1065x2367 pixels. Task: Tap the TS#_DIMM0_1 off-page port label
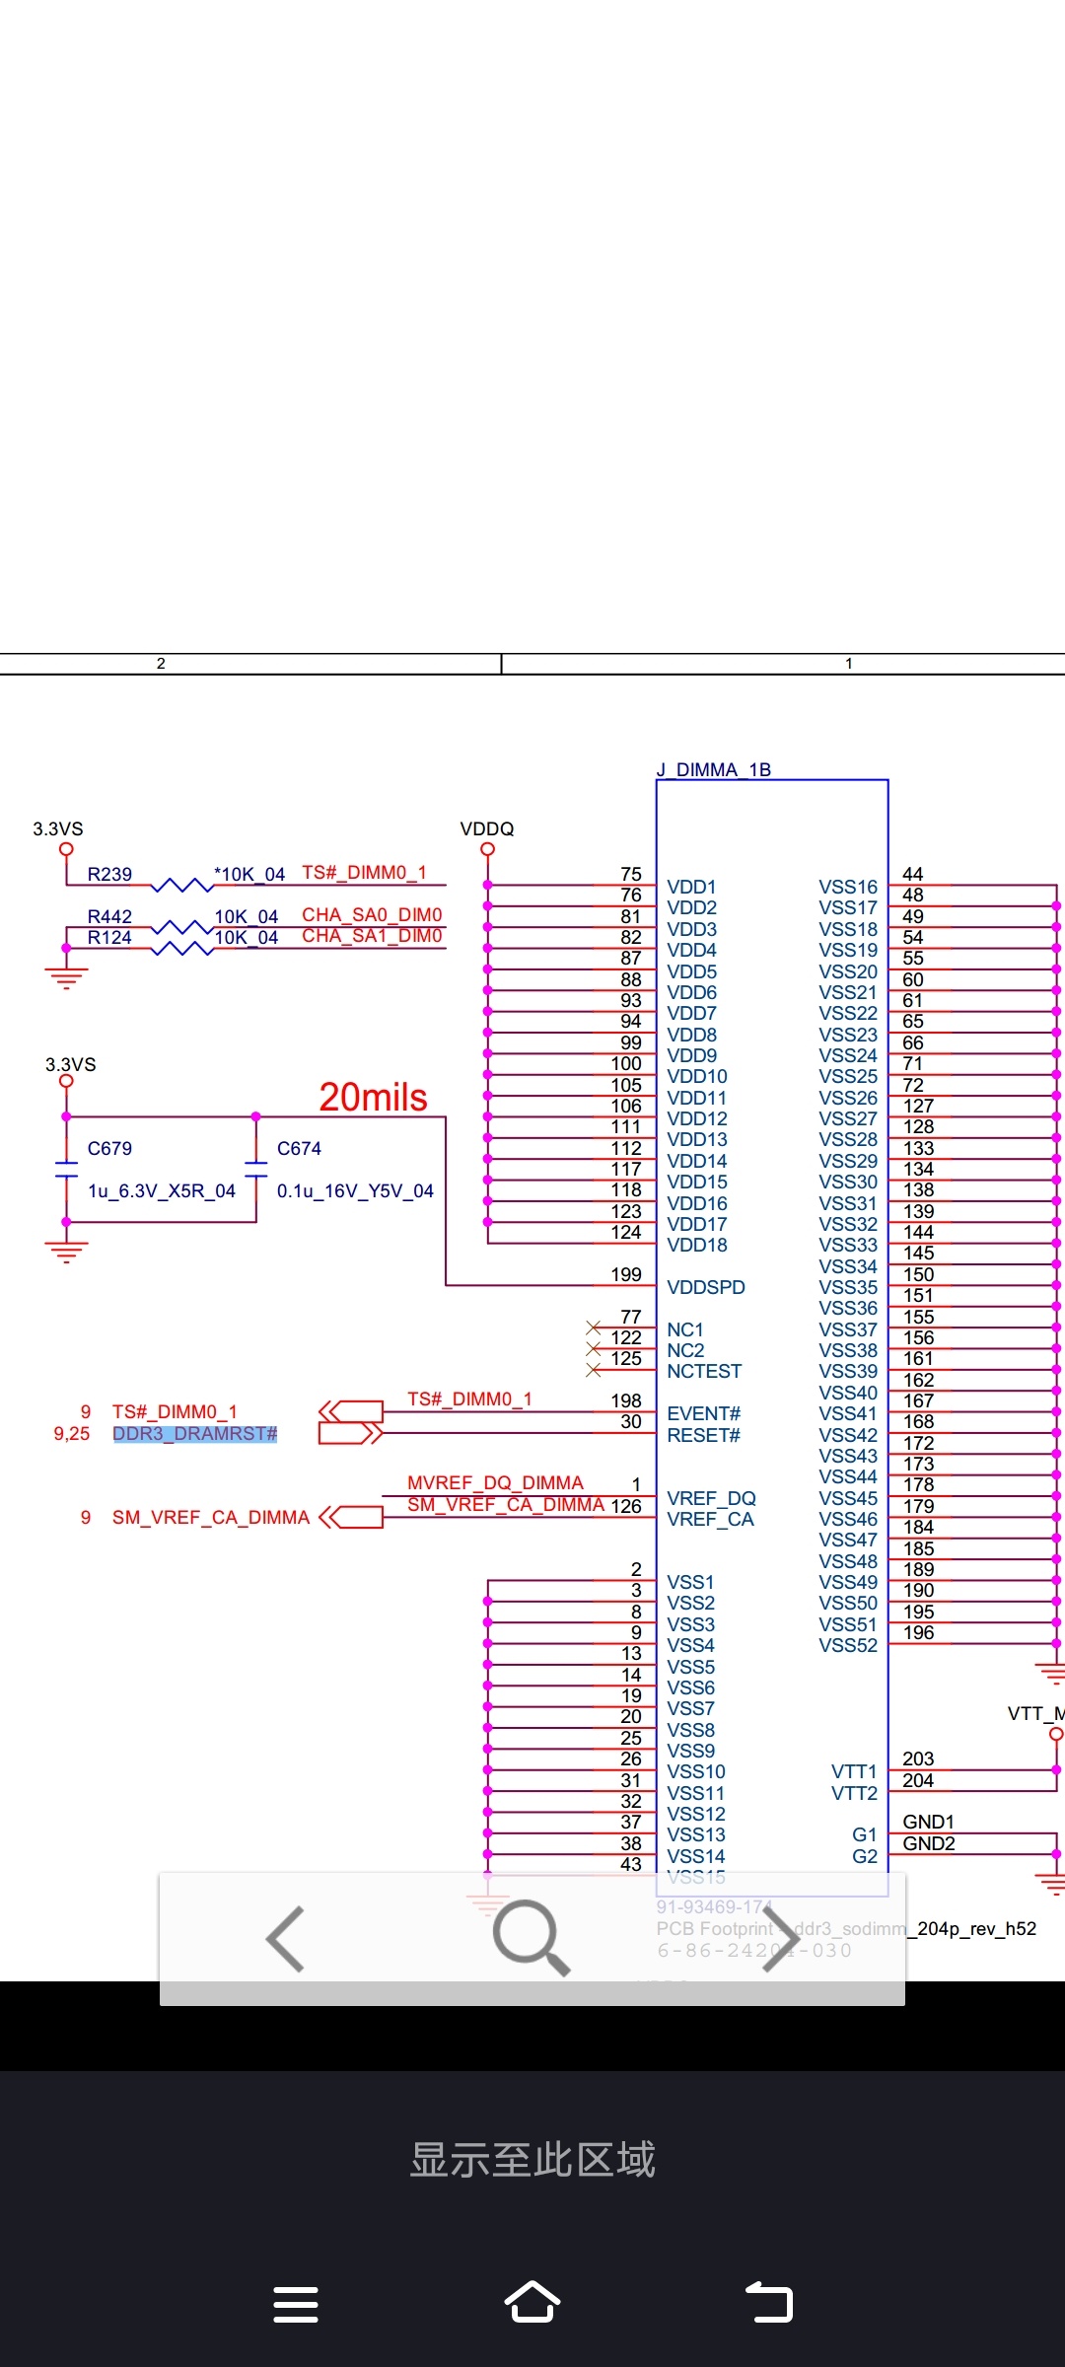(x=175, y=1411)
